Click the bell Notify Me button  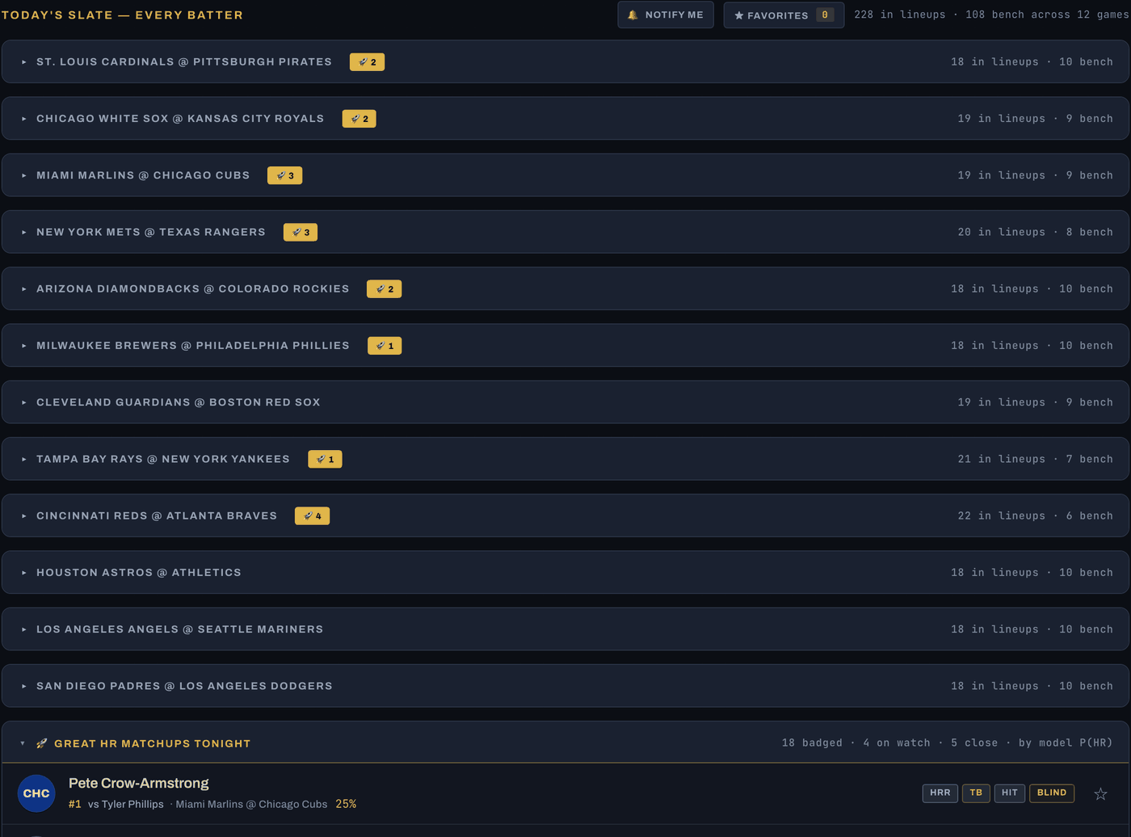coord(666,15)
